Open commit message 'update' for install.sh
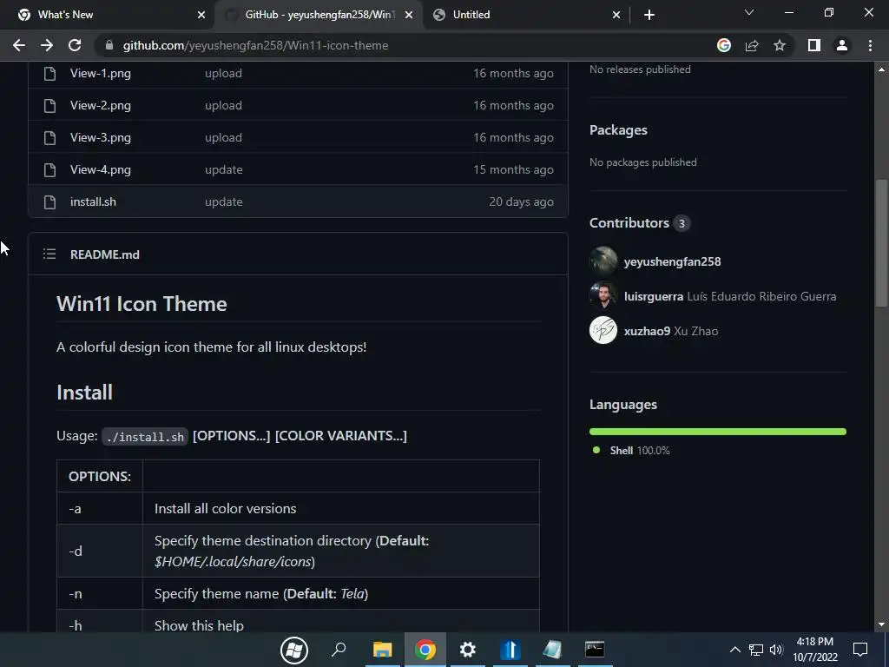 (x=223, y=201)
